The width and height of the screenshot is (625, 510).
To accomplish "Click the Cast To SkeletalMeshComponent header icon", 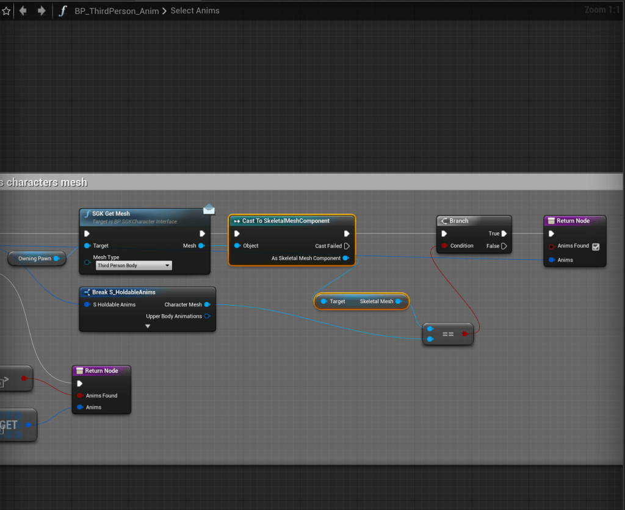I will [x=236, y=221].
